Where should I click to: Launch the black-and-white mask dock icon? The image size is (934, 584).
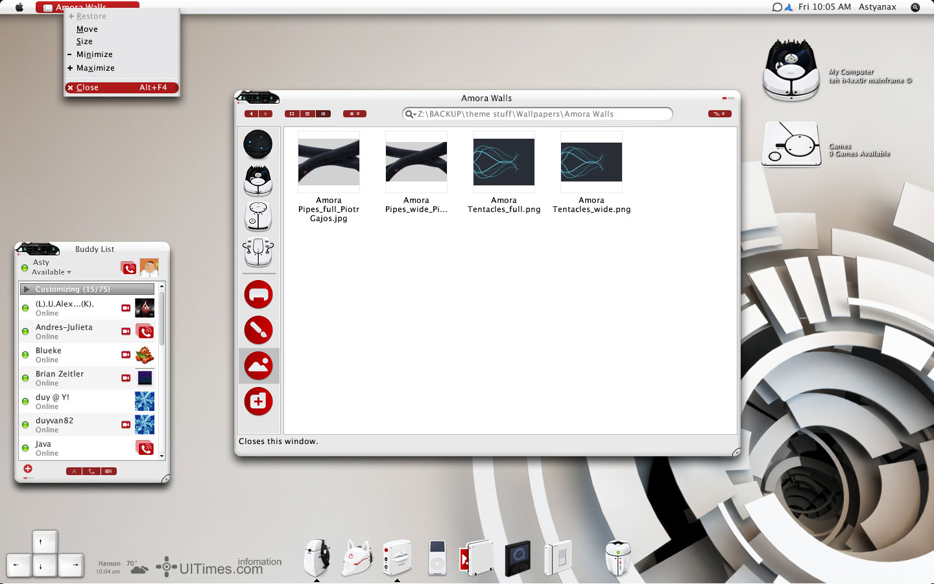(x=317, y=557)
